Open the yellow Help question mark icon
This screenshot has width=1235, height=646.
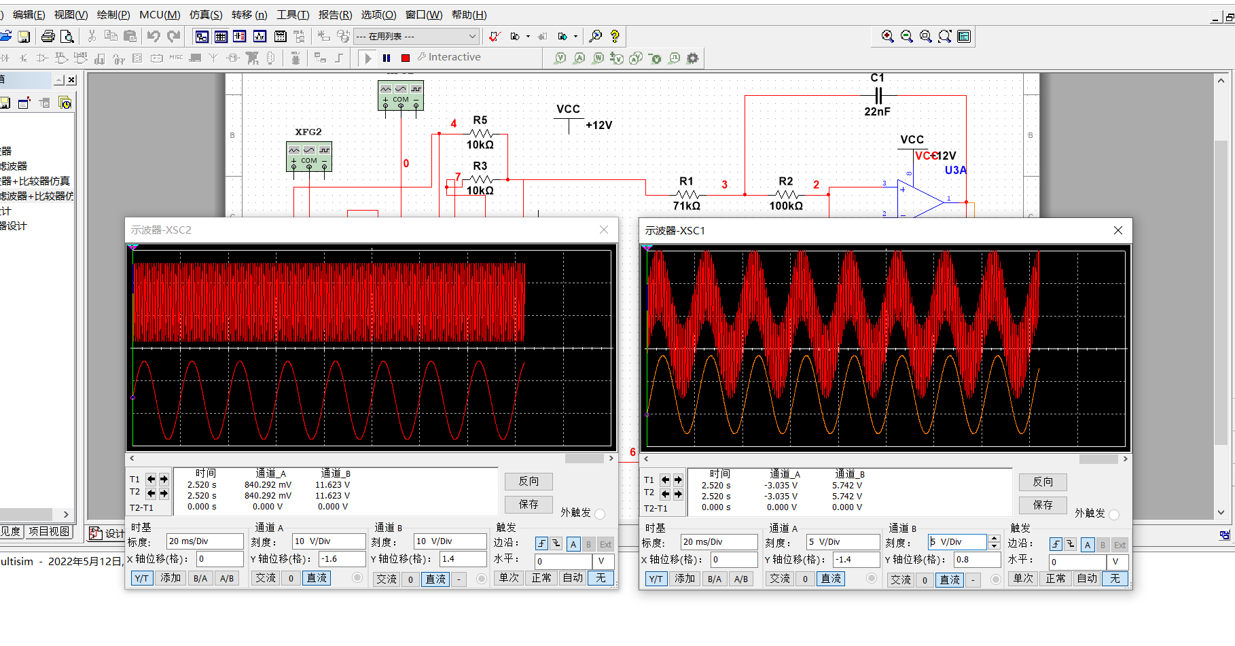tap(615, 36)
